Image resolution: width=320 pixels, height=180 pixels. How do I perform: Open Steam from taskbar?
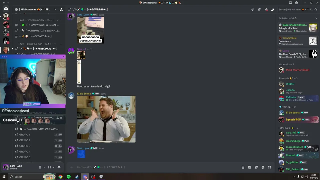(x=77, y=177)
